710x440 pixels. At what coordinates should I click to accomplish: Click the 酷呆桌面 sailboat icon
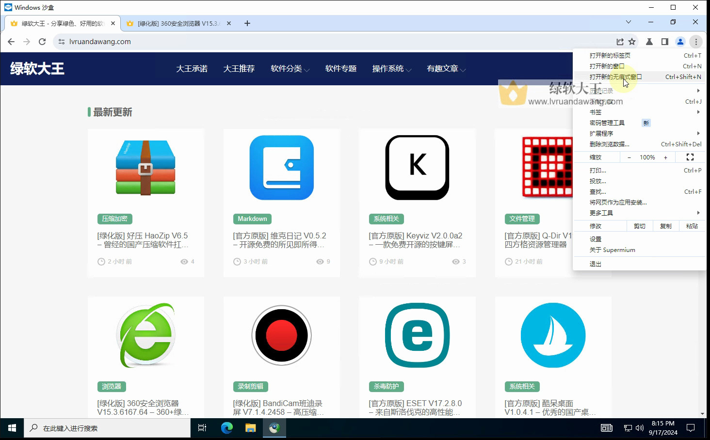tap(553, 335)
